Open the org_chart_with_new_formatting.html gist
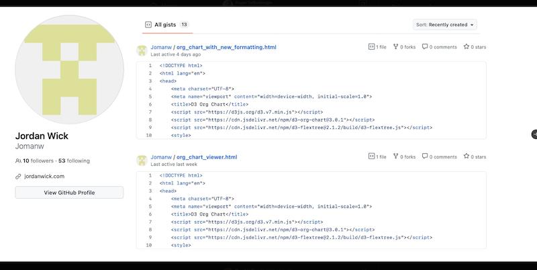Viewport: 537px width, 270px height. coord(226,48)
